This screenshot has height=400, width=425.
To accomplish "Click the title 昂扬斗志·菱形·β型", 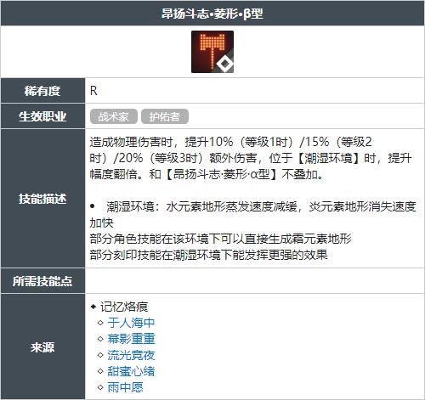I will (212, 14).
